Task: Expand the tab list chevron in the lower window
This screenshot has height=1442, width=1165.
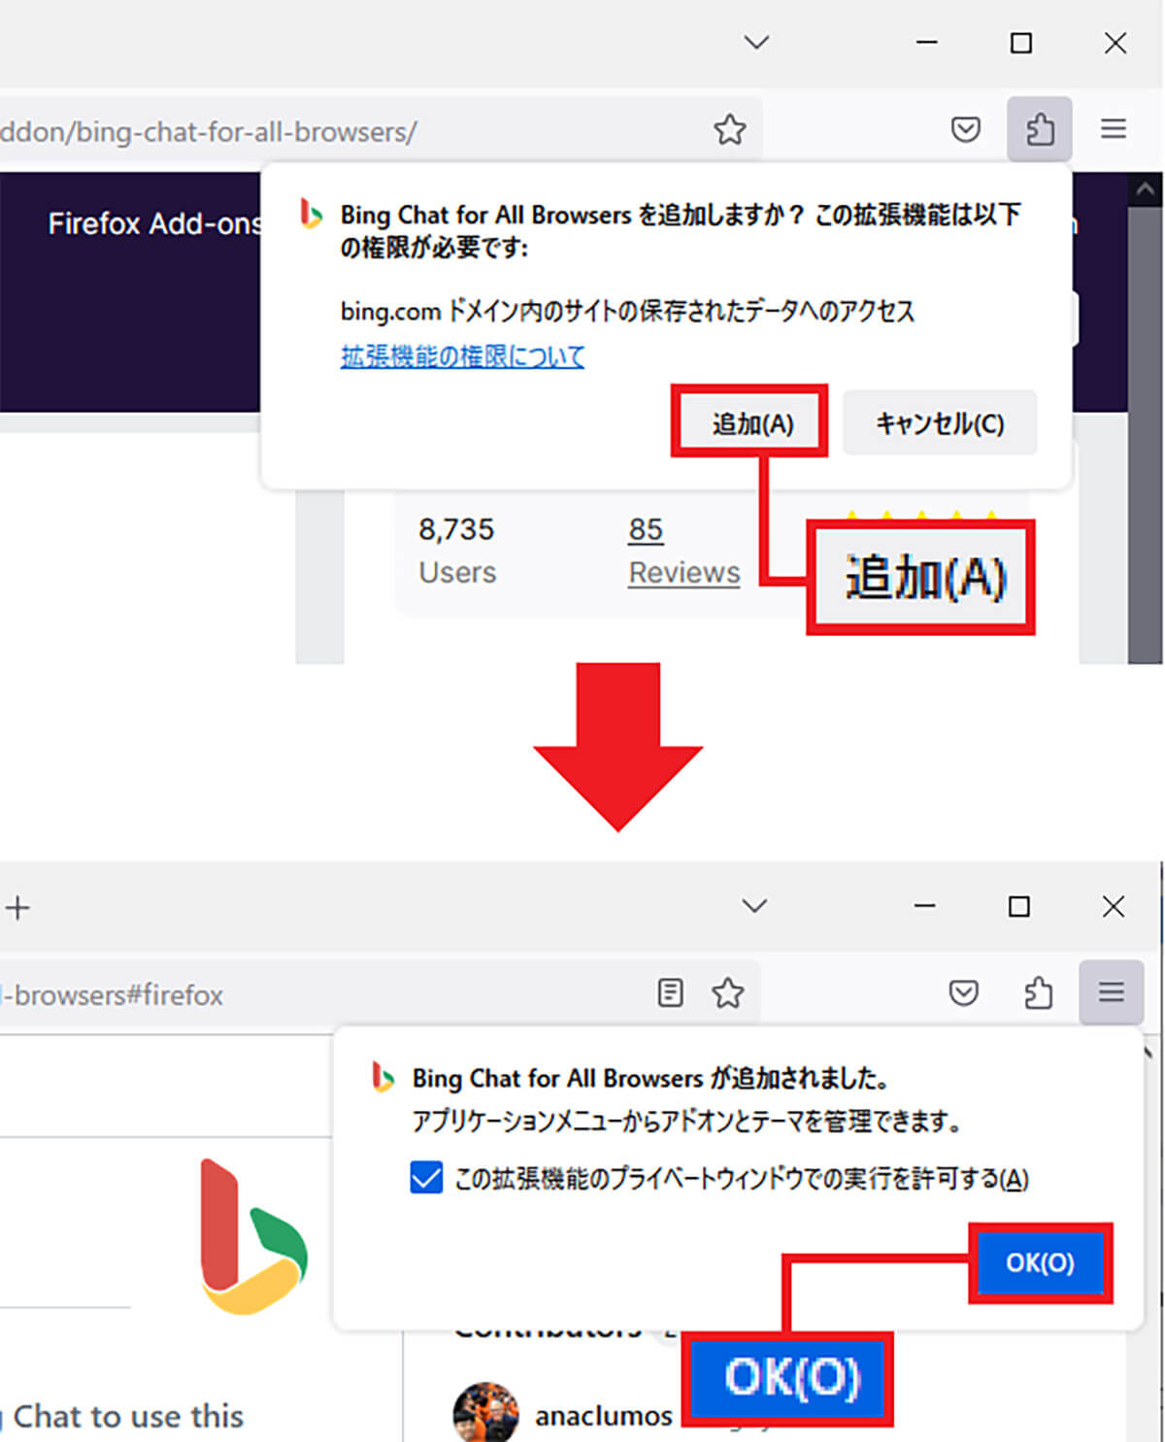Action: (x=754, y=906)
